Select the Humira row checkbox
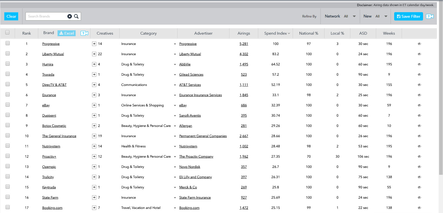The image size is (443, 213). (x=7, y=63)
